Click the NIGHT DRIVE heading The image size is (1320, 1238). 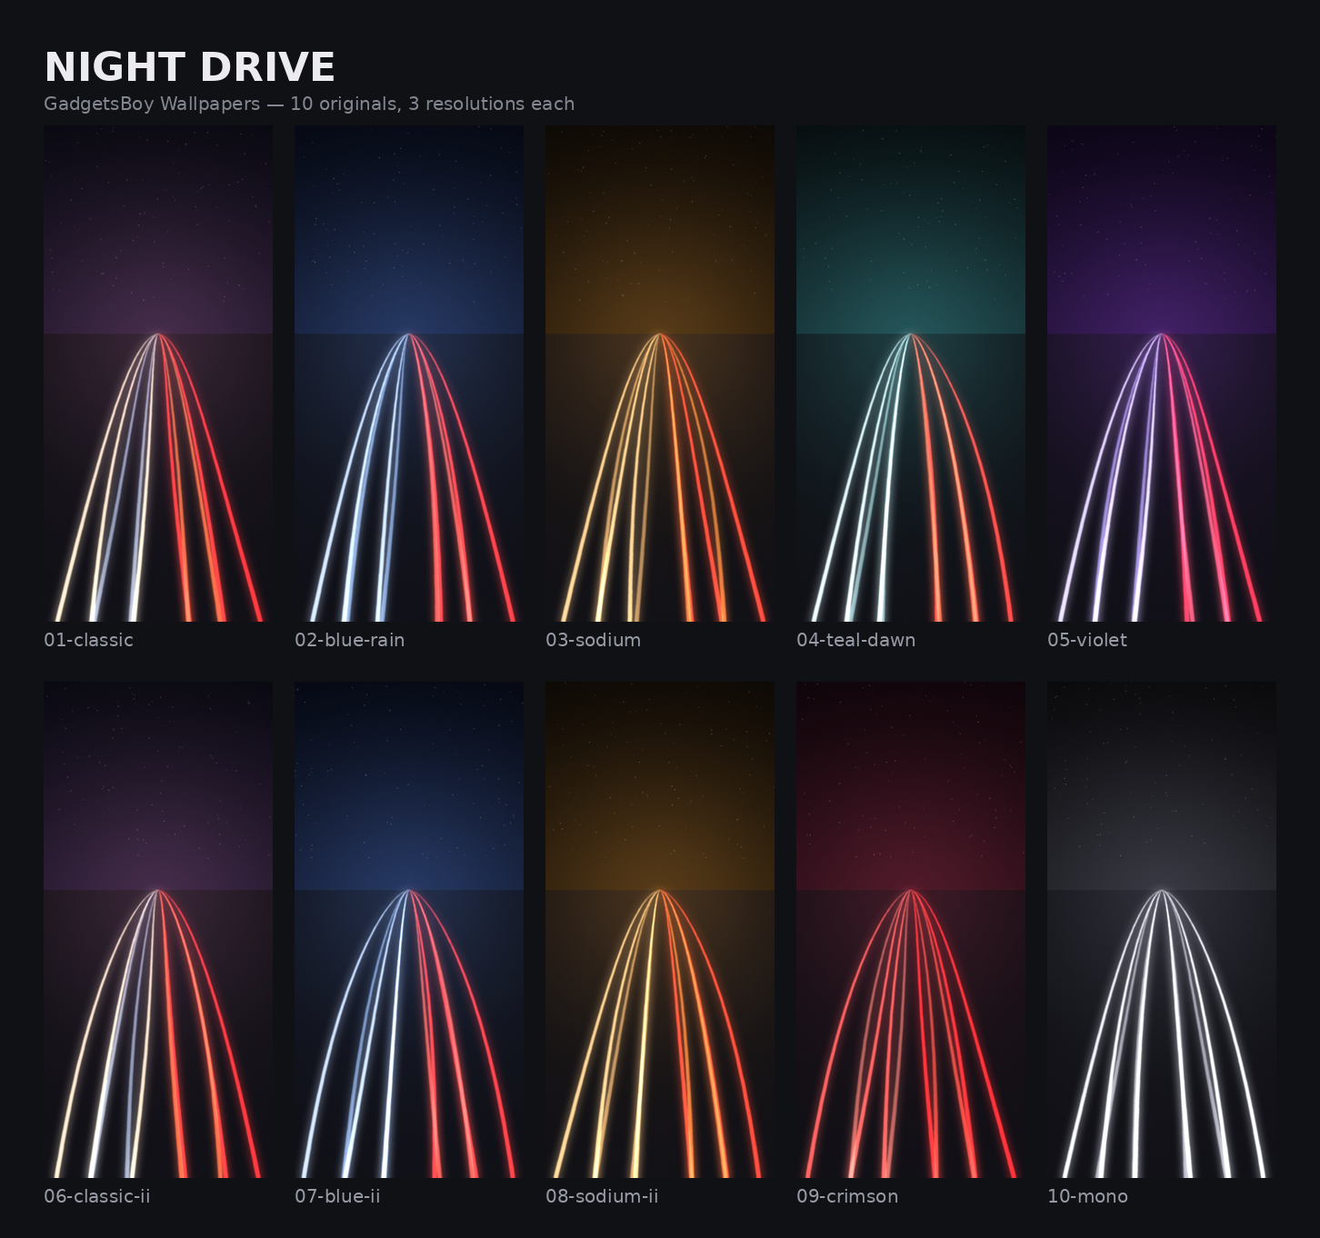point(190,67)
